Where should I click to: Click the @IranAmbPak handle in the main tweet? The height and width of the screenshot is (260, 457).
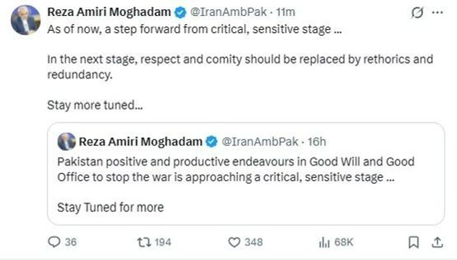point(217,12)
